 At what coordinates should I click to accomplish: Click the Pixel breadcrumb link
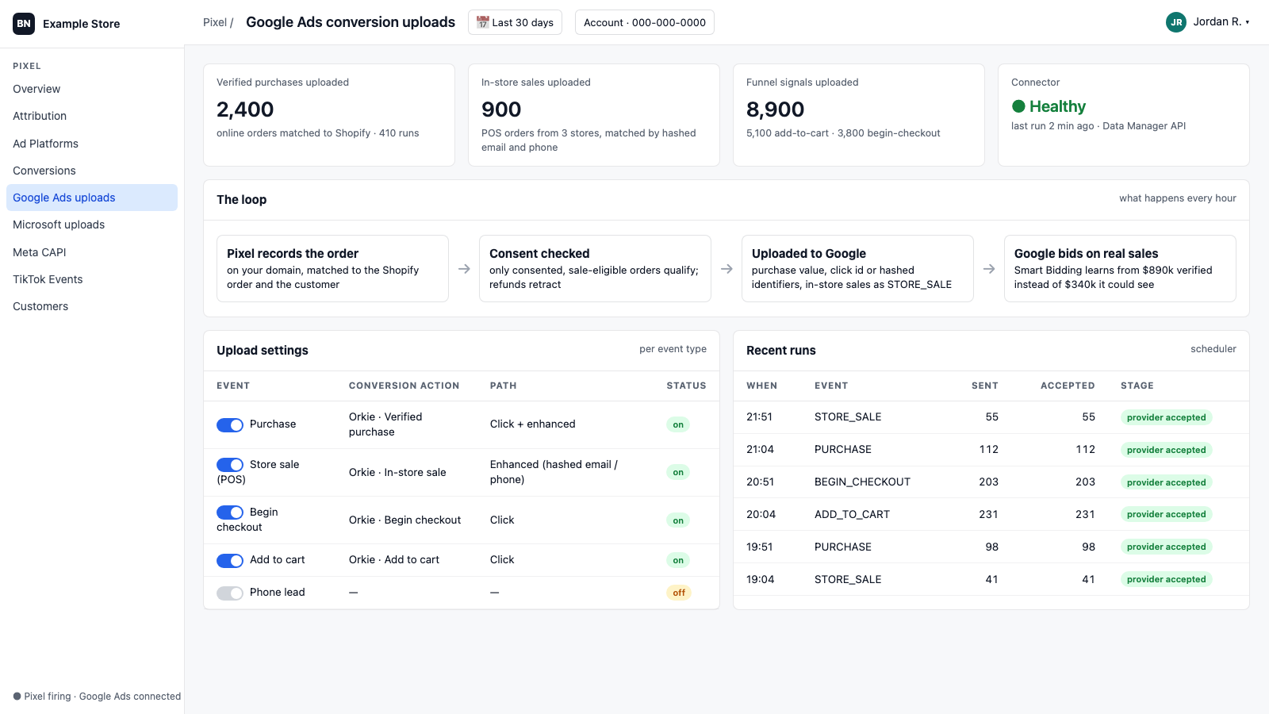tap(215, 22)
